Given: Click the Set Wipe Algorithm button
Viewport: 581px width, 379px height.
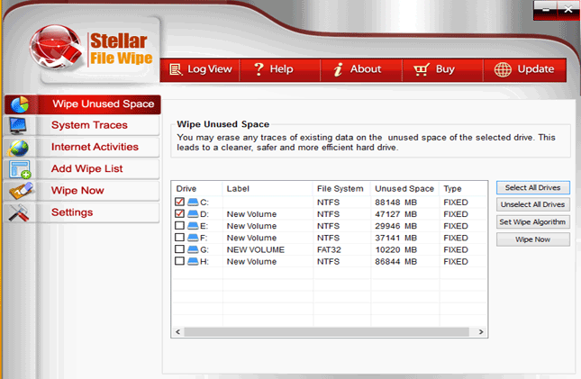Looking at the screenshot, I should 533,222.
